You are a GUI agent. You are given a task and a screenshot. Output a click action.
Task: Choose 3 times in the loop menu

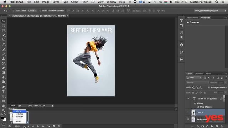[x=20, y=114]
